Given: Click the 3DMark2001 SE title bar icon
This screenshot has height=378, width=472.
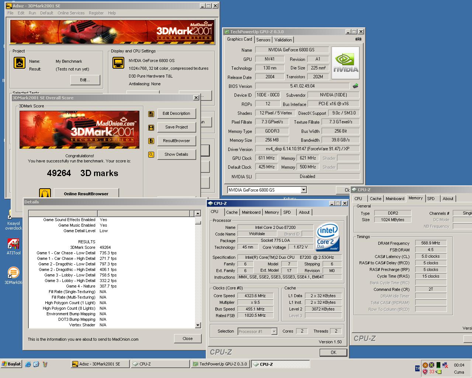Looking at the screenshot, I should tap(9, 6).
